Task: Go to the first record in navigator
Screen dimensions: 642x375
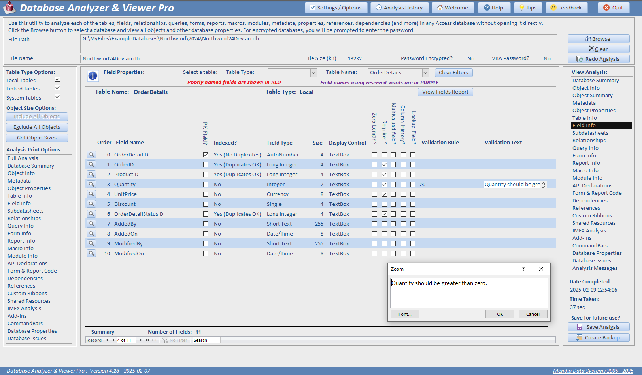Action: click(x=107, y=340)
